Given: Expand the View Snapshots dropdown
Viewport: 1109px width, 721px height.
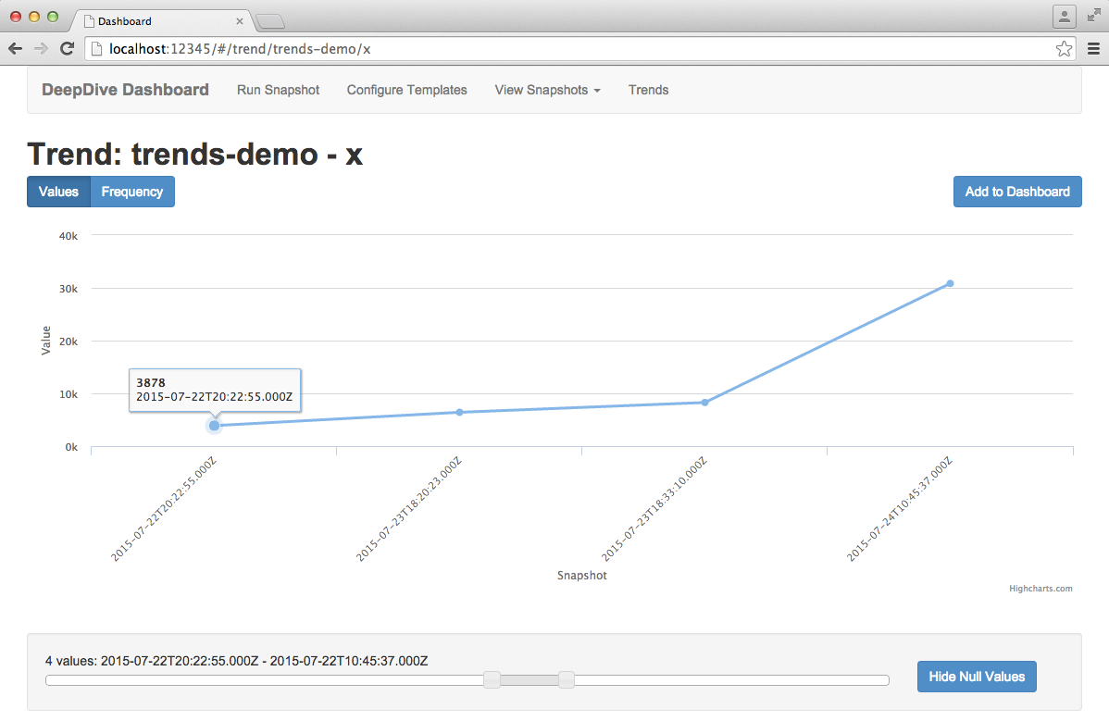Looking at the screenshot, I should coord(547,90).
